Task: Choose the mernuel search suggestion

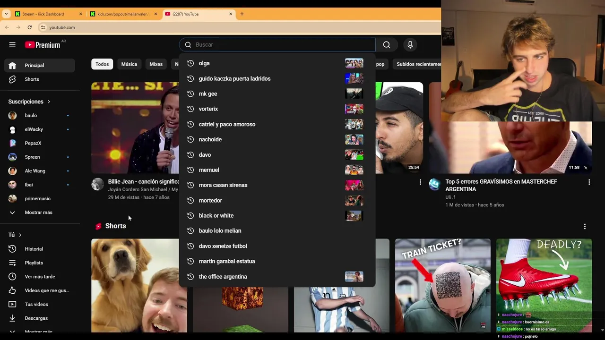Action: pyautogui.click(x=277, y=170)
